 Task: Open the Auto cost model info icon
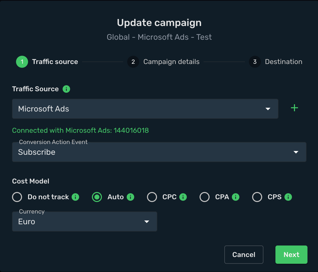tap(130, 197)
